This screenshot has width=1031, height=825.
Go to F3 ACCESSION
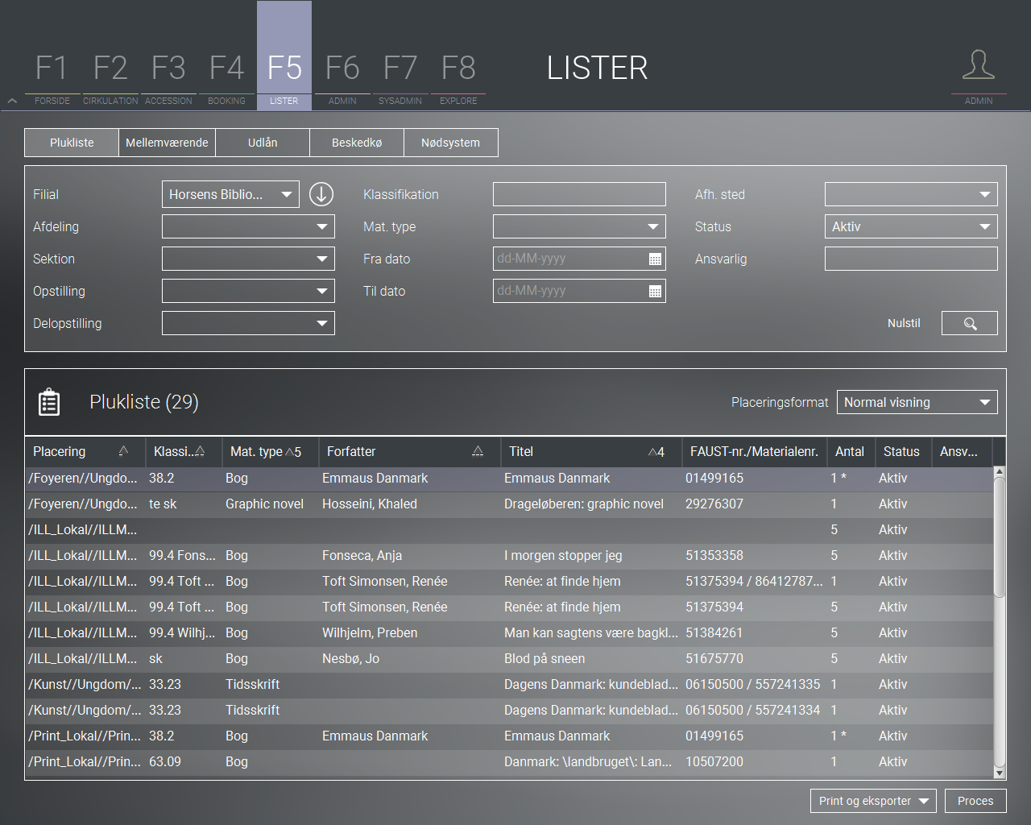click(168, 78)
